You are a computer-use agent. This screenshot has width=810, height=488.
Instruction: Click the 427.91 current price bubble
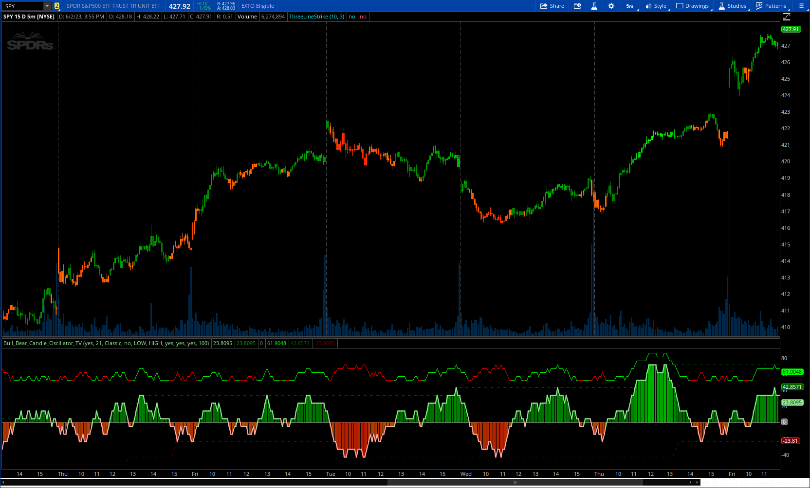click(x=791, y=29)
